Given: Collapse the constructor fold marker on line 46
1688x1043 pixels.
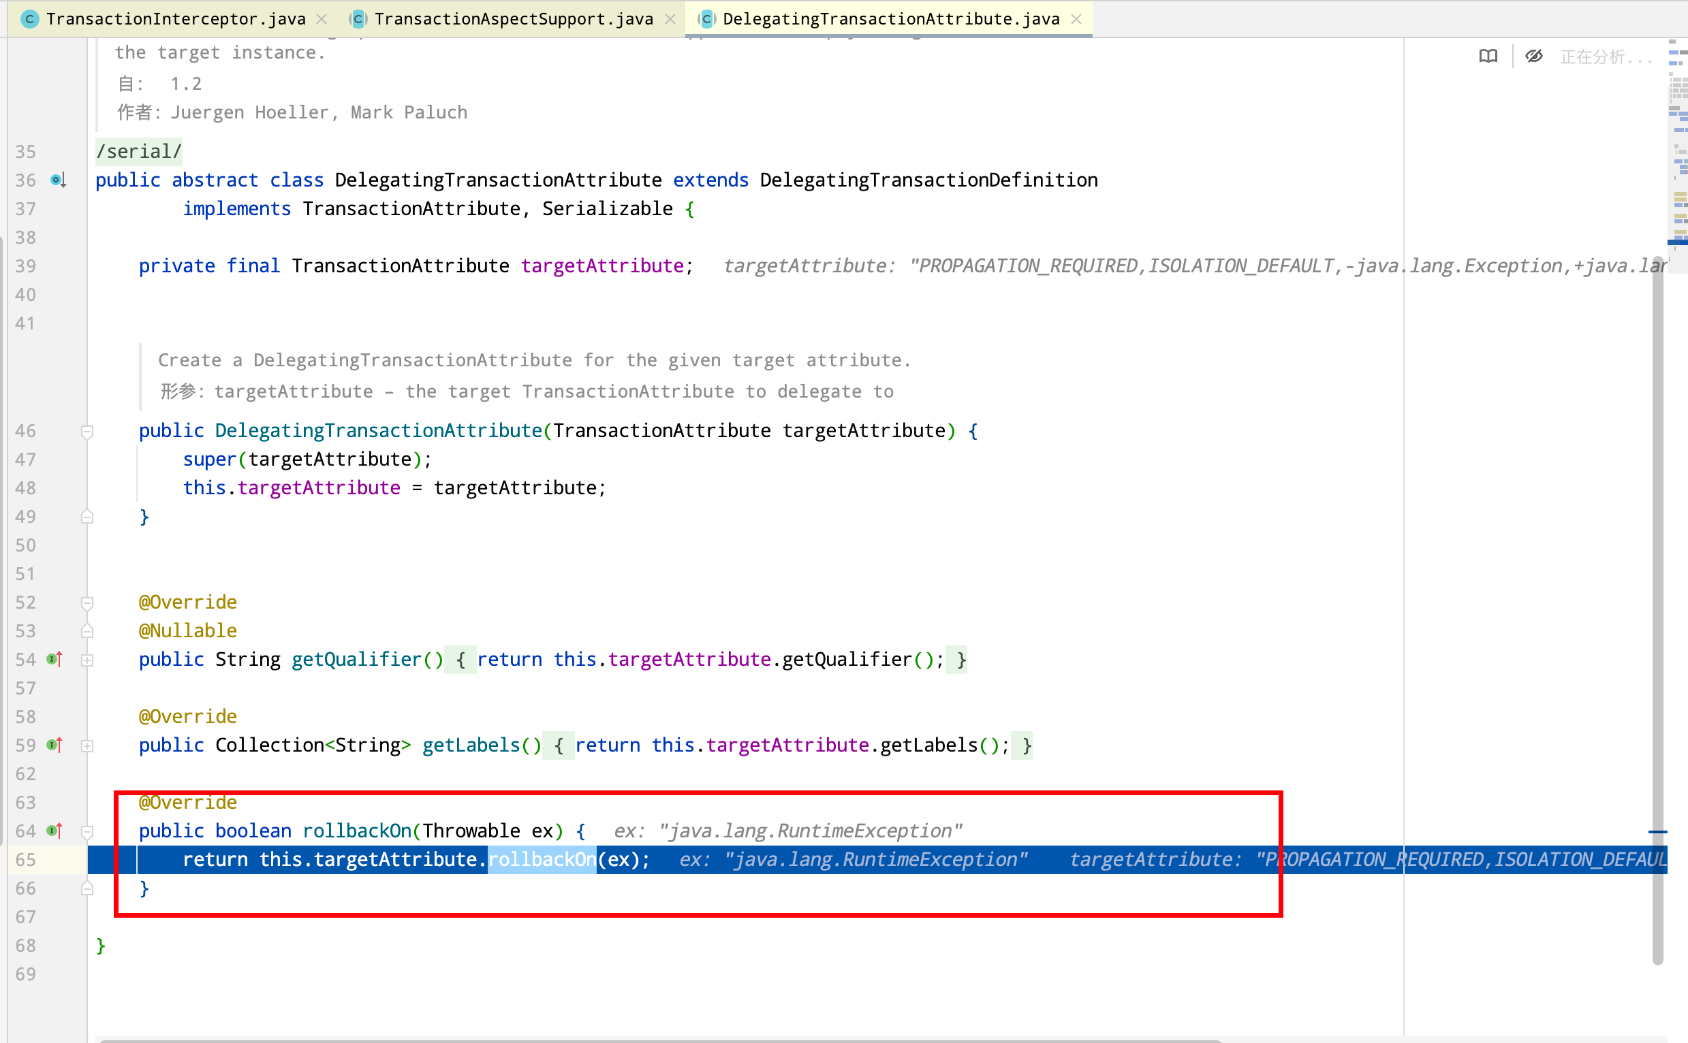Looking at the screenshot, I should tap(87, 432).
